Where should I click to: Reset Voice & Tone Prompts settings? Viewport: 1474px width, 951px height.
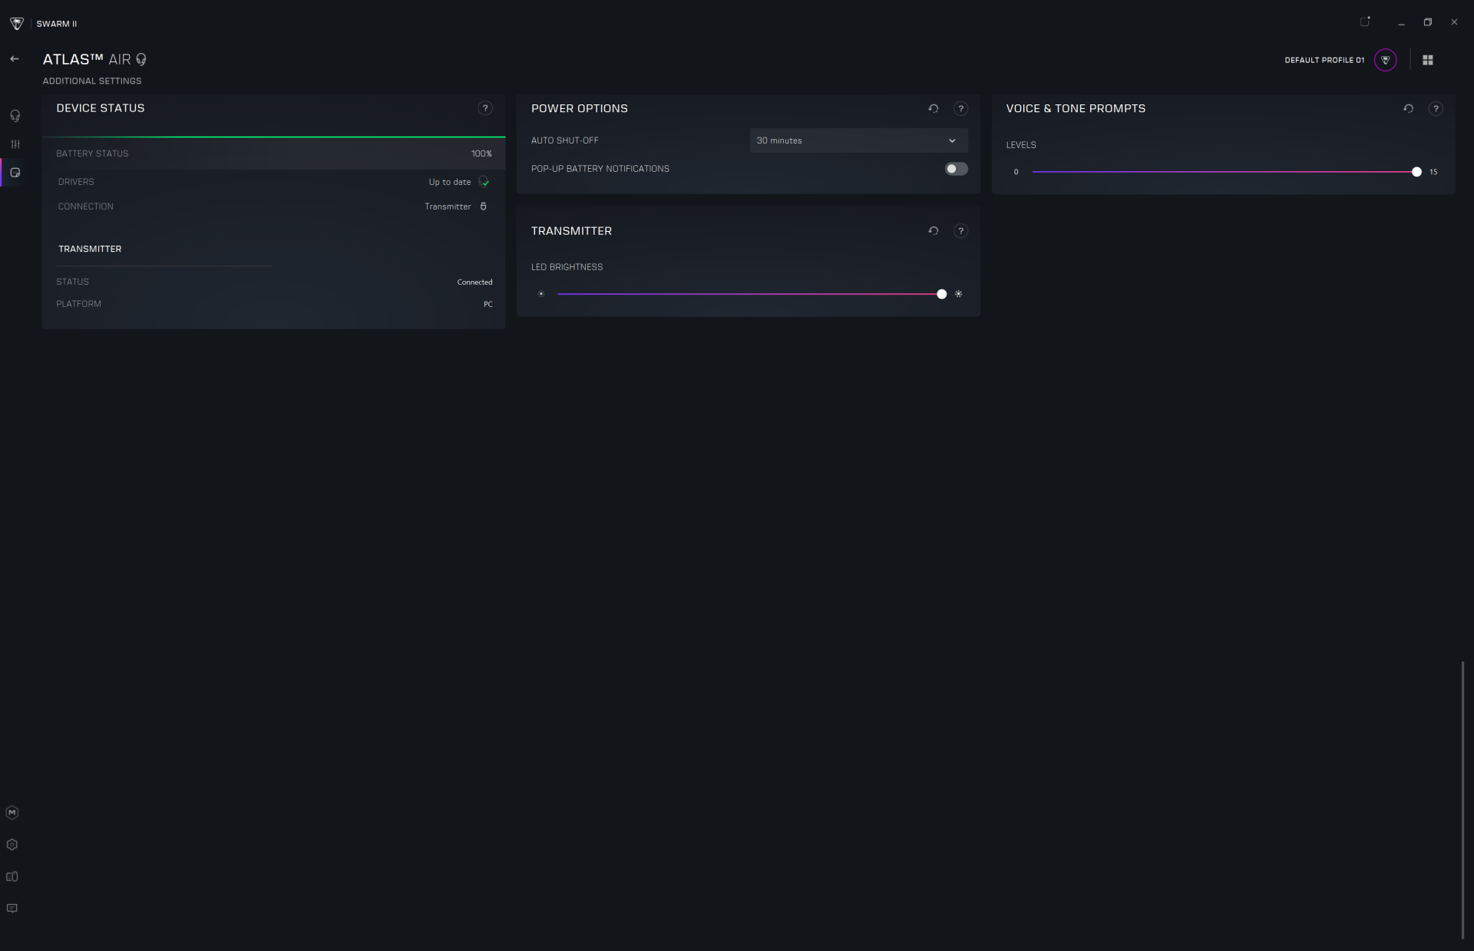pyautogui.click(x=1409, y=109)
